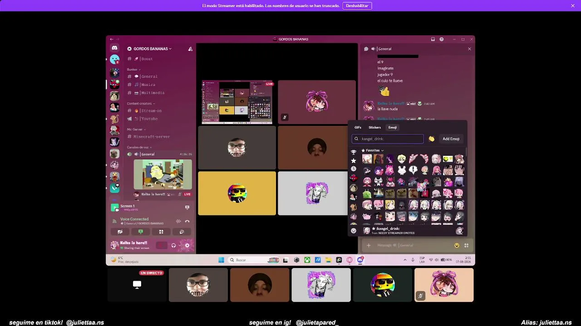
Task: Open output device options arrow
Action: [179, 245]
